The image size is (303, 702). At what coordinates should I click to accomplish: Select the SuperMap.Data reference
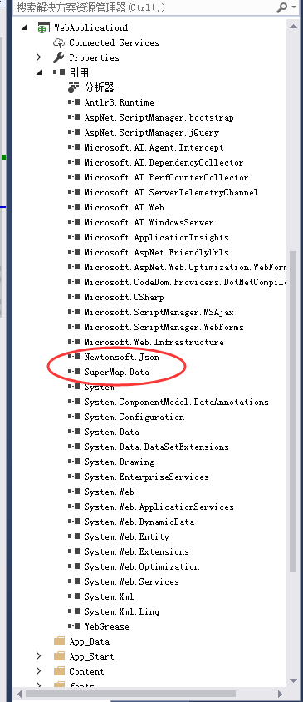point(117,372)
